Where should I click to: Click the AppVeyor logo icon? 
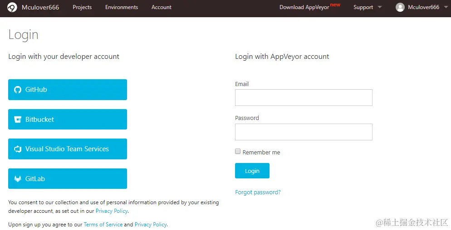tap(12, 7)
